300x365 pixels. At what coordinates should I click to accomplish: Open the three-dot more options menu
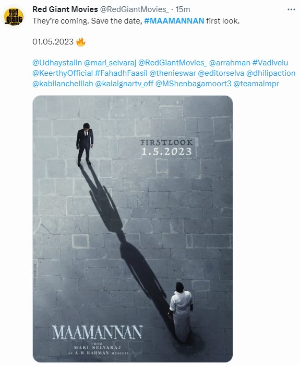click(291, 9)
